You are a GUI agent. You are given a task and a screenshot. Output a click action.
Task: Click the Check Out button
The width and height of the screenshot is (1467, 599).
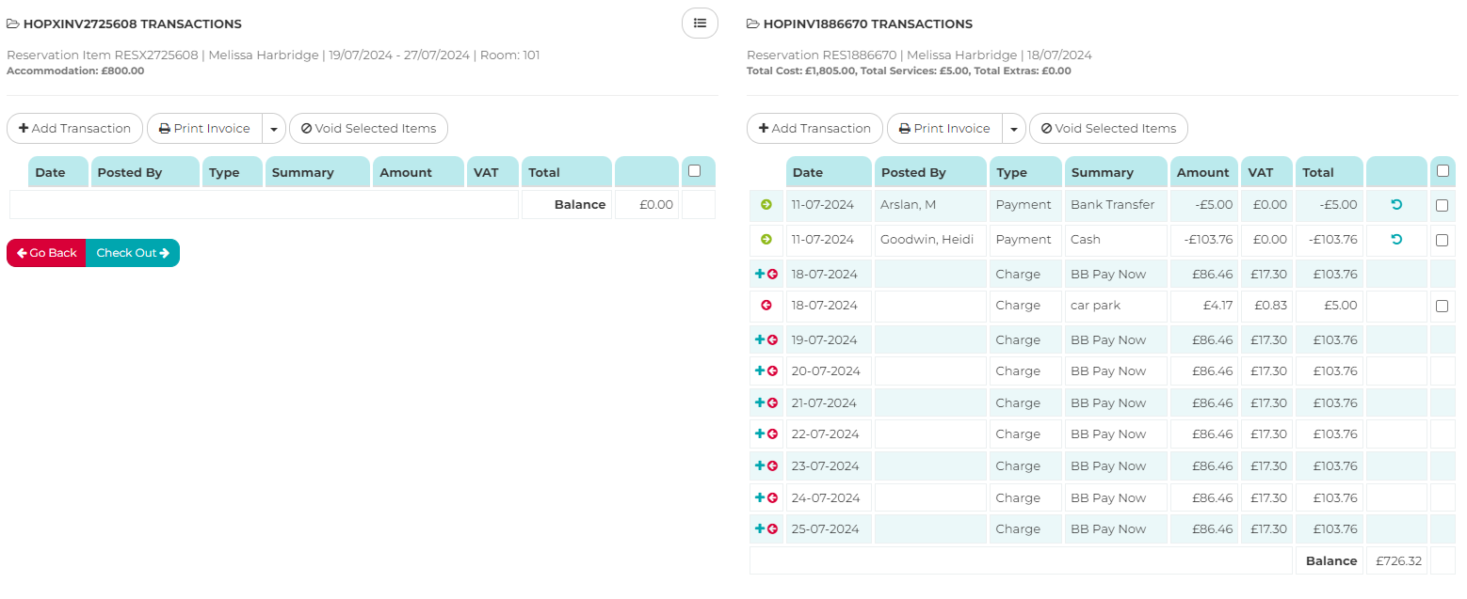(x=133, y=253)
